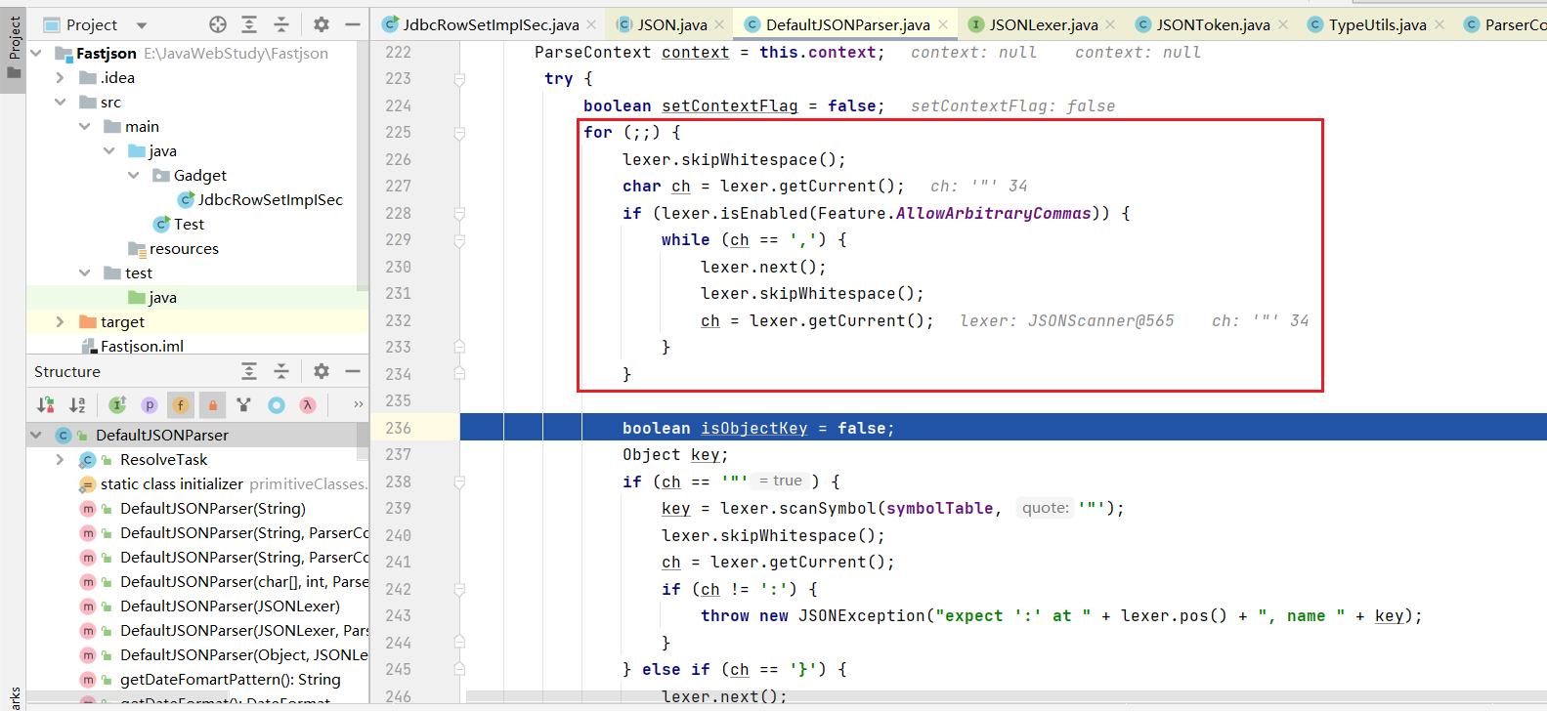The height and width of the screenshot is (711, 1547).
Task: Hide the Structure panel with minus icon
Action: pos(353,371)
